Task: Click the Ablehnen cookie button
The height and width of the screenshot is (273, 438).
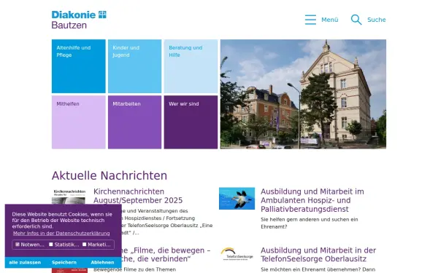Action: (x=102, y=262)
